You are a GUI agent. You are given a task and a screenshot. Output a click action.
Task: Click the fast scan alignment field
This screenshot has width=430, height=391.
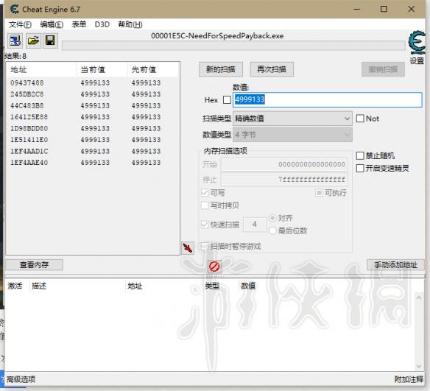point(255,225)
